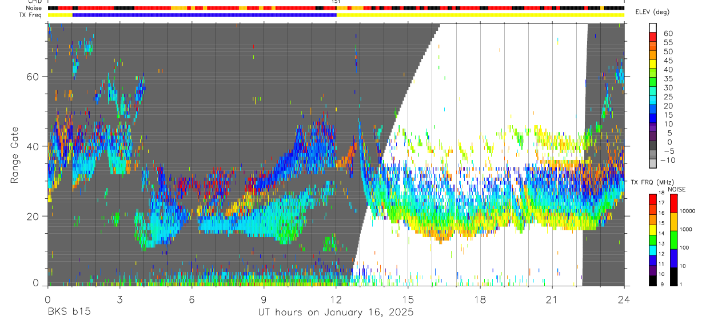Image resolution: width=702 pixels, height=324 pixels.
Task: Click the red segment of the ELEV color bar
Action: 653,37
